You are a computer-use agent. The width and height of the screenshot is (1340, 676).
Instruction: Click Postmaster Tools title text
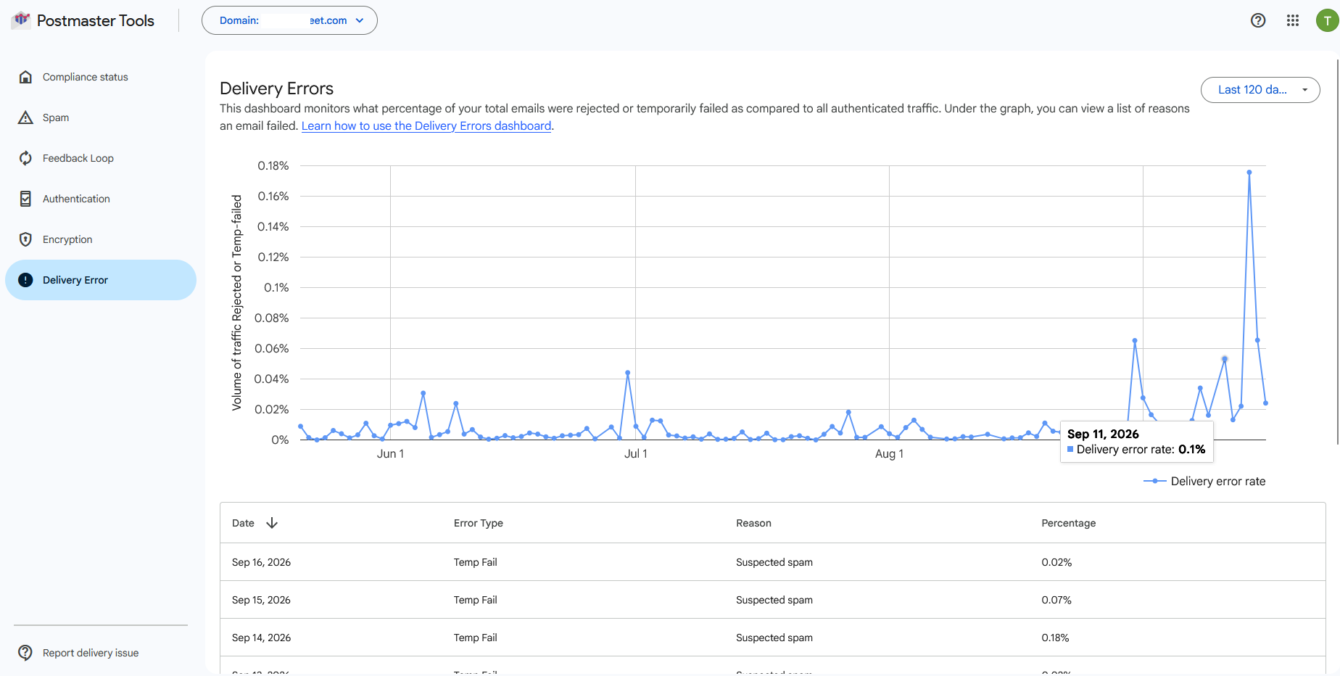point(96,20)
